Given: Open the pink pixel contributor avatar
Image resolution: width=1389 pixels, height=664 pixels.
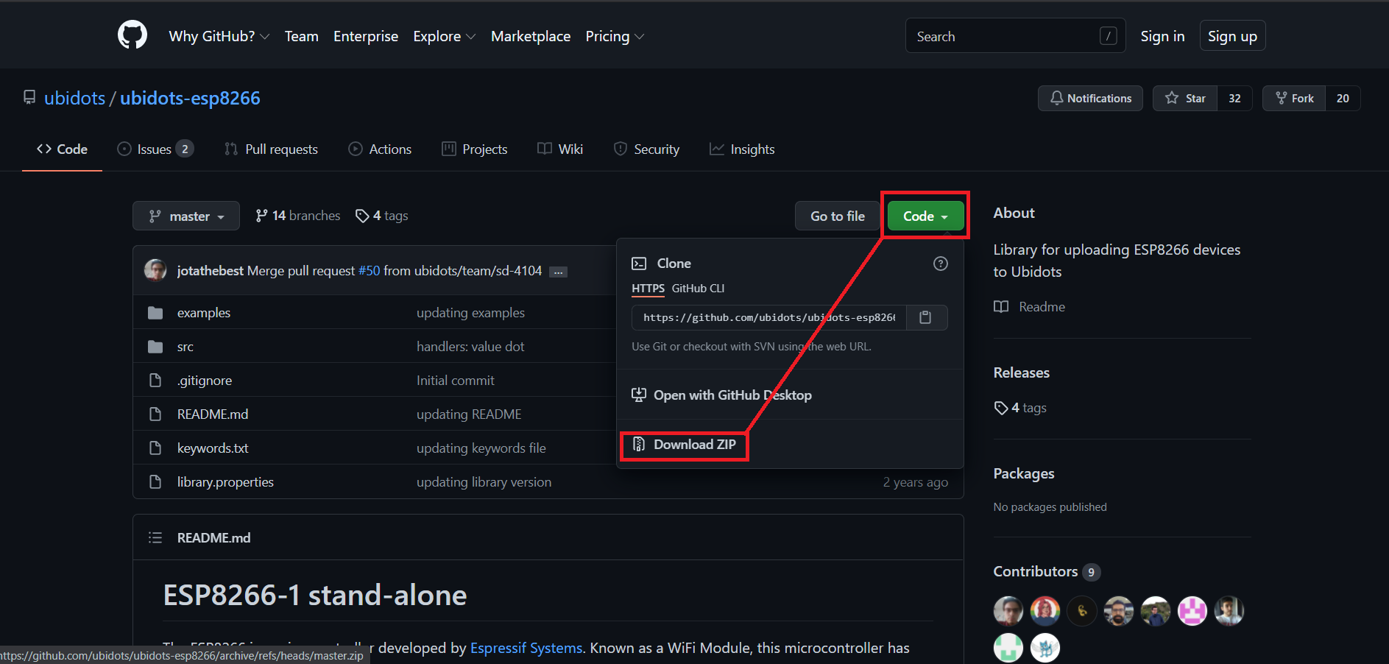Looking at the screenshot, I should pyautogui.click(x=1192, y=611).
